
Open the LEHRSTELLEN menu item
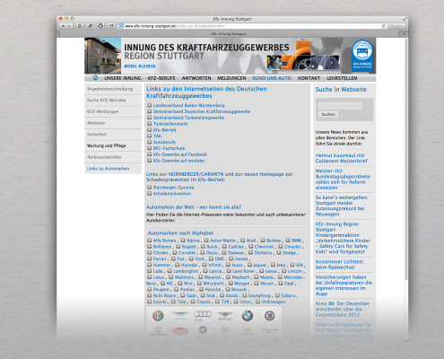(x=342, y=78)
